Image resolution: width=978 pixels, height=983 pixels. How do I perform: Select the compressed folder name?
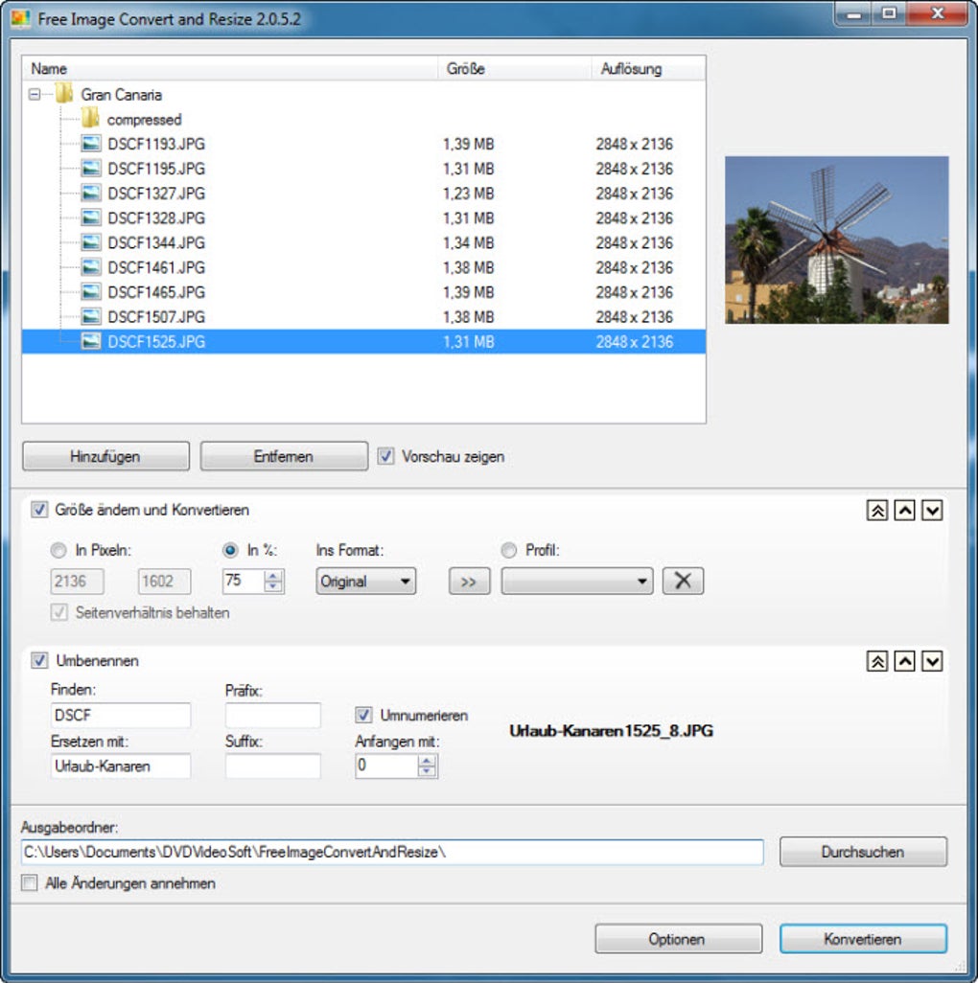click(144, 119)
